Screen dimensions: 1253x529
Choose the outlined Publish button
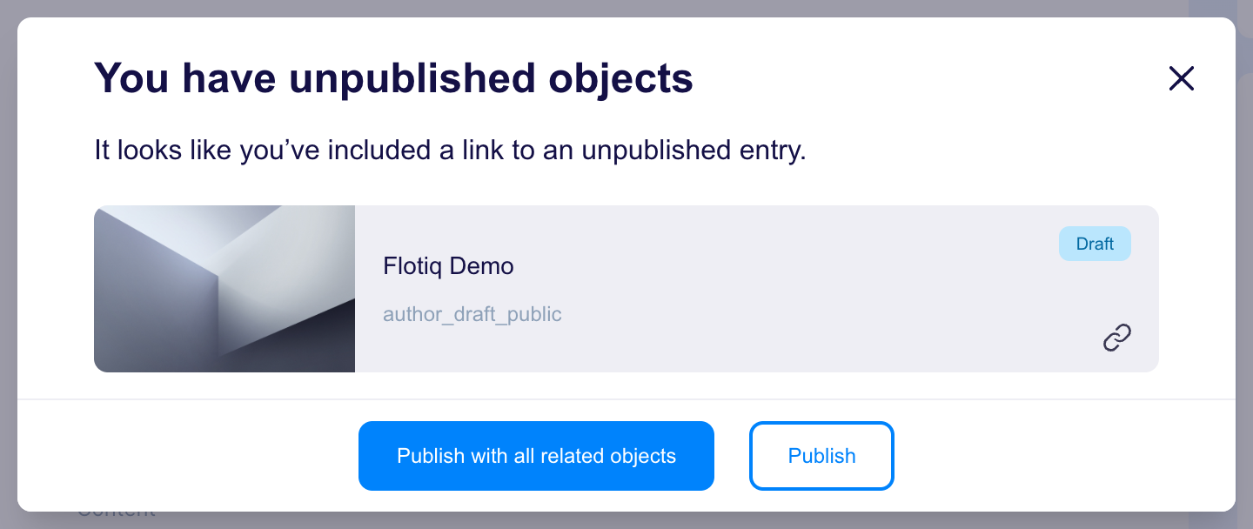[x=821, y=456]
